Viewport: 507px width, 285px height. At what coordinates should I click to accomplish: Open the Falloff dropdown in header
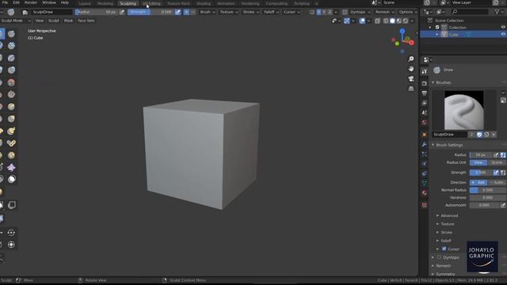(271, 12)
